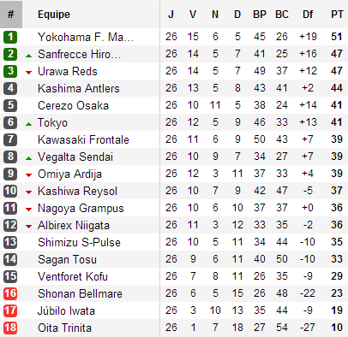Sort by the # rank column header

click(11, 15)
